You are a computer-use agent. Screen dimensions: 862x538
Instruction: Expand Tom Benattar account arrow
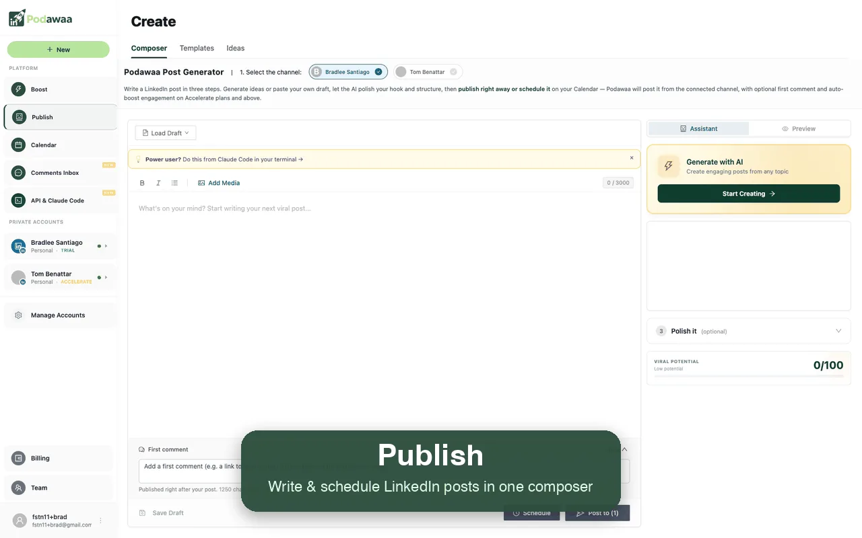point(106,277)
